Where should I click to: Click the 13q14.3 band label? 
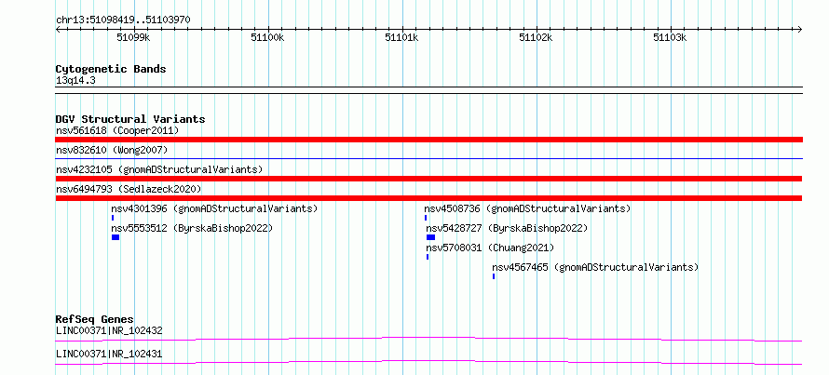75,81
